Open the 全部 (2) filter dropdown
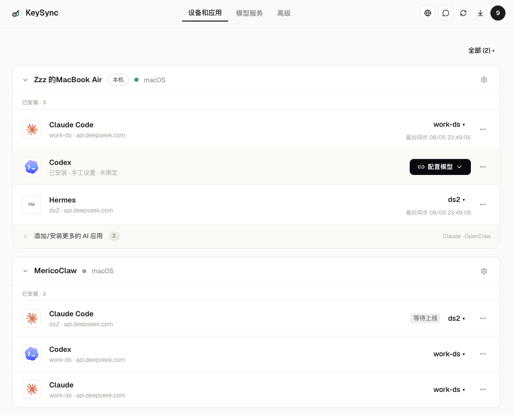This screenshot has height=415, width=513. coord(481,50)
